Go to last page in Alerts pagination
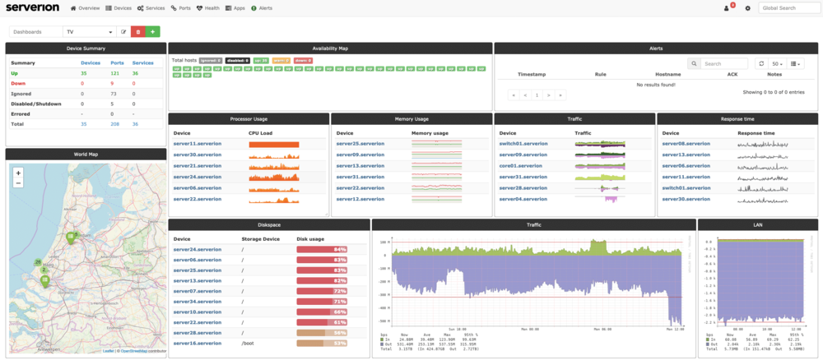The height and width of the screenshot is (360, 823). pyautogui.click(x=561, y=95)
